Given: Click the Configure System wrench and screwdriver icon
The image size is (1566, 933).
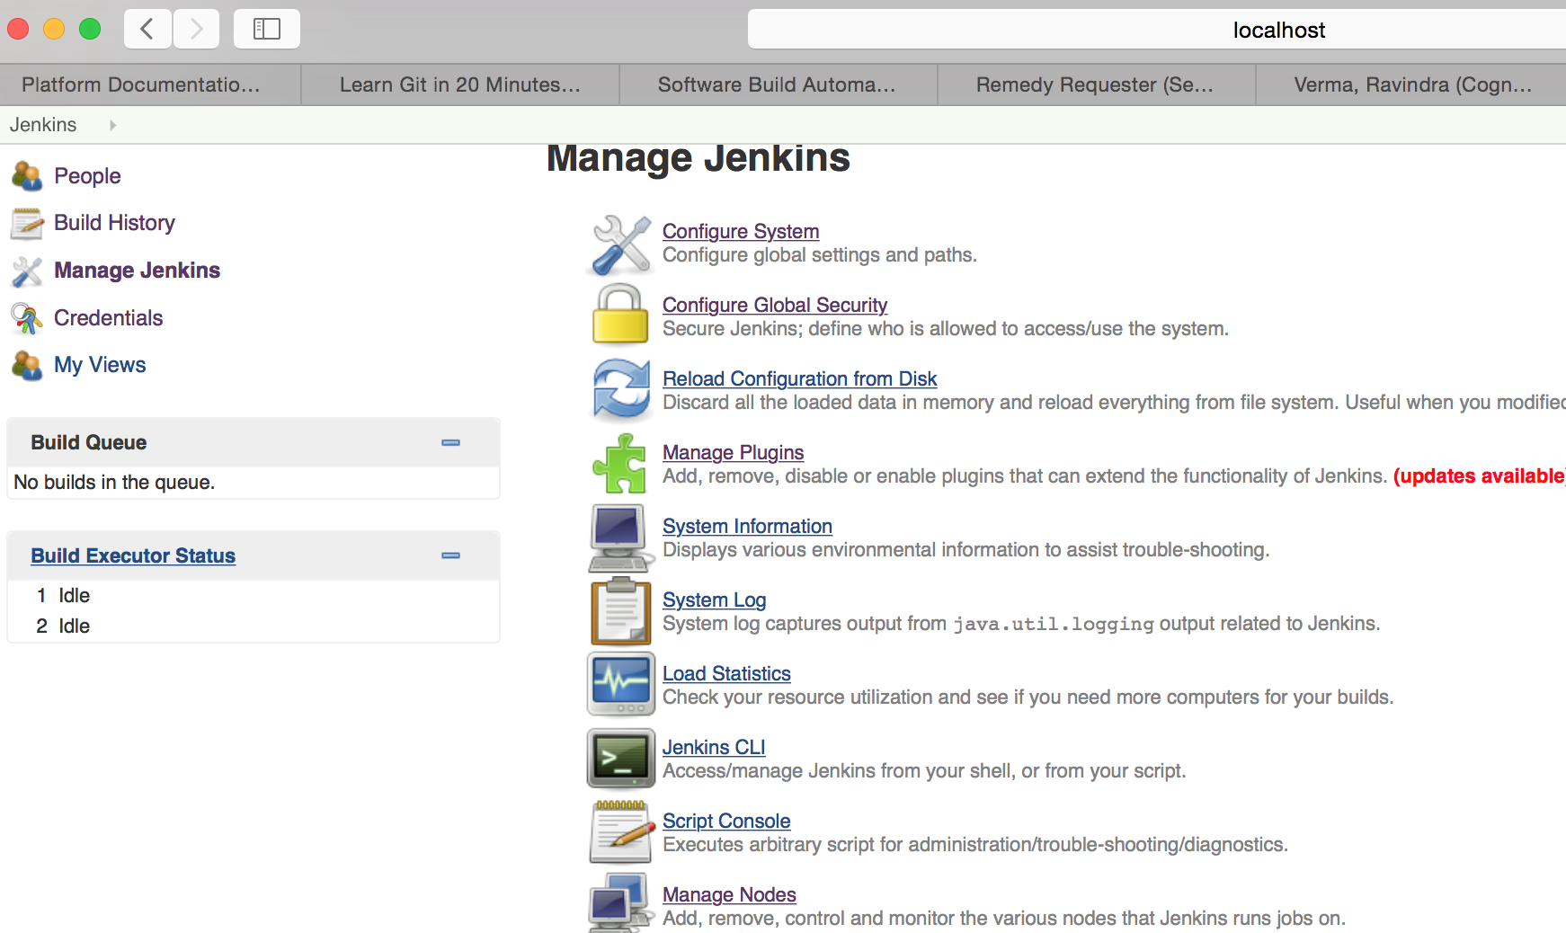Looking at the screenshot, I should click(621, 244).
